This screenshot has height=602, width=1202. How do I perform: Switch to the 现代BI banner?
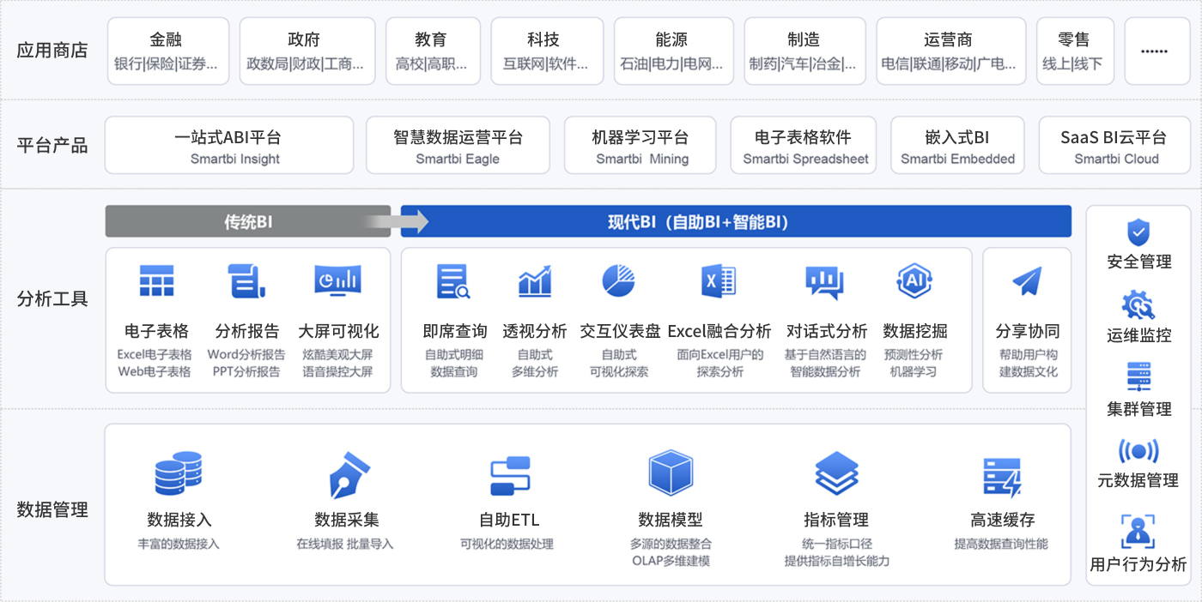734,220
